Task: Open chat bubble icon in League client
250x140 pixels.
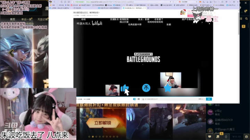Action: point(210,137)
